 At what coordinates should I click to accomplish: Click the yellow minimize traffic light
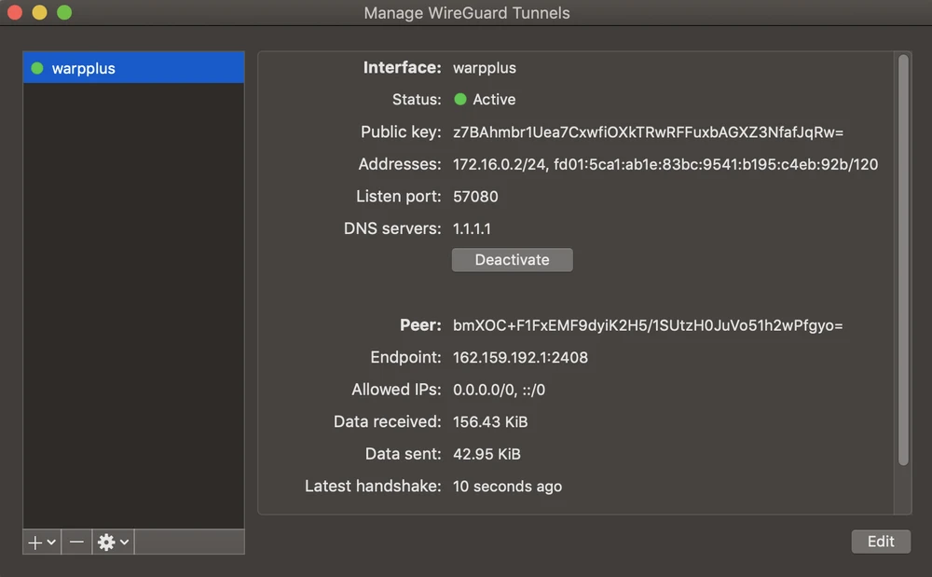coord(38,13)
